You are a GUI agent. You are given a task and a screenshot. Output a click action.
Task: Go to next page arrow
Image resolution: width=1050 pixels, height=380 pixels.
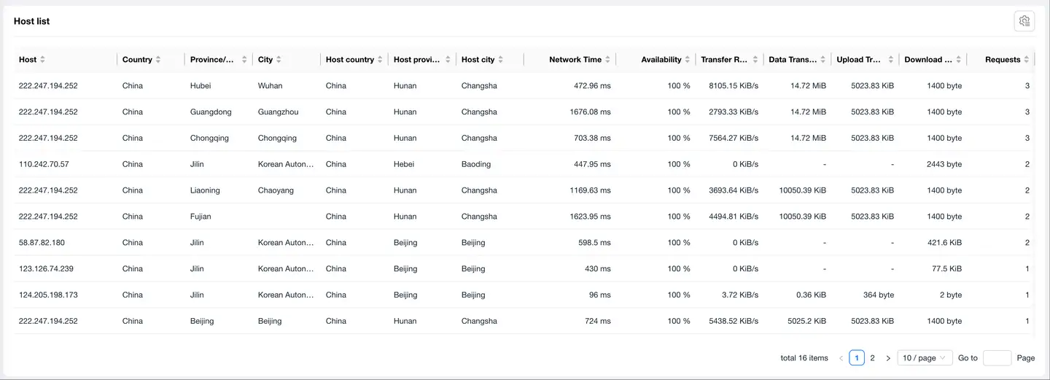(x=887, y=358)
